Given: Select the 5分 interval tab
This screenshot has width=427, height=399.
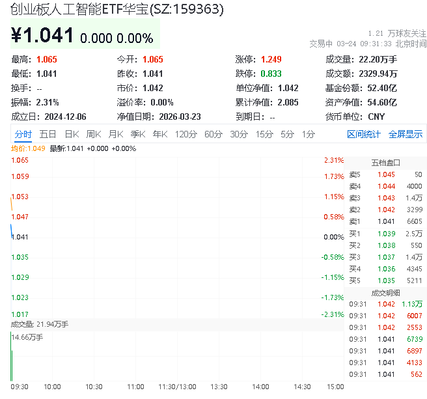Looking at the screenshot, I should [287, 134].
